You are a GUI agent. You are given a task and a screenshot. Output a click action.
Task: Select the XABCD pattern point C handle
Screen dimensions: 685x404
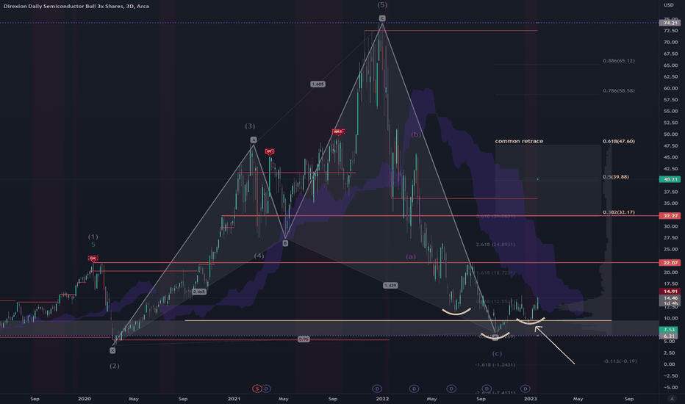click(382, 18)
